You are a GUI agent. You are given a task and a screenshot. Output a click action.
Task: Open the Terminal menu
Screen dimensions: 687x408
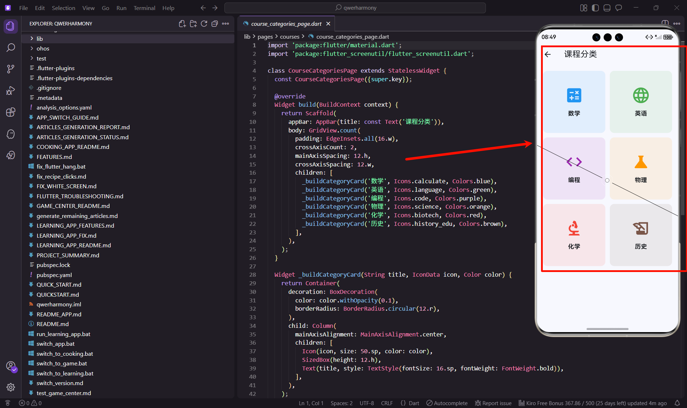pos(144,8)
